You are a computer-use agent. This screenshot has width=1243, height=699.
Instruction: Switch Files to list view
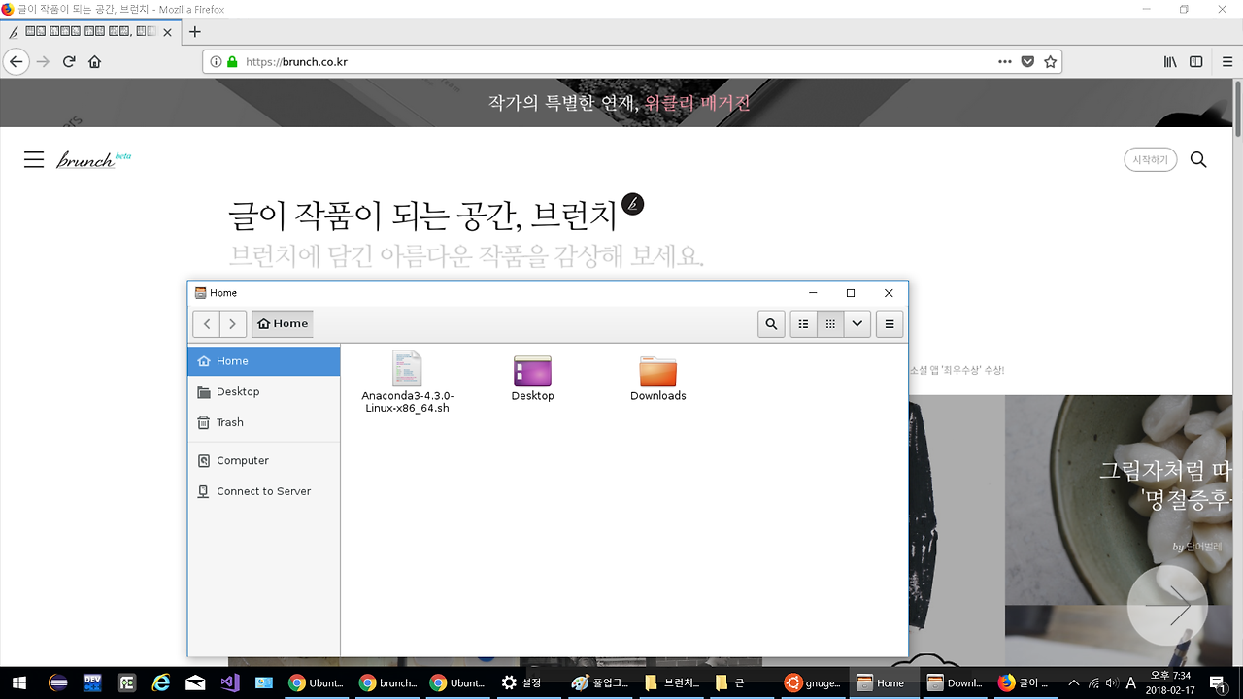[x=803, y=323]
